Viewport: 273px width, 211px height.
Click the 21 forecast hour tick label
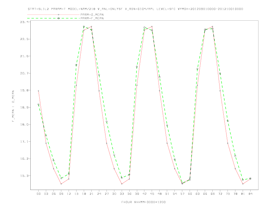91,194
